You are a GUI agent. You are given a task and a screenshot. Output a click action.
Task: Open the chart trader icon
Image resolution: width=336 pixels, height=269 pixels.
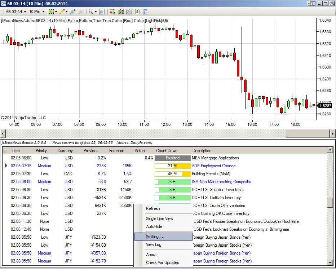point(112,12)
